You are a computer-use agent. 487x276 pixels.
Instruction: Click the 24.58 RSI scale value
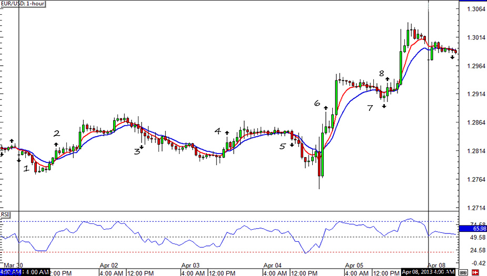(x=478, y=250)
